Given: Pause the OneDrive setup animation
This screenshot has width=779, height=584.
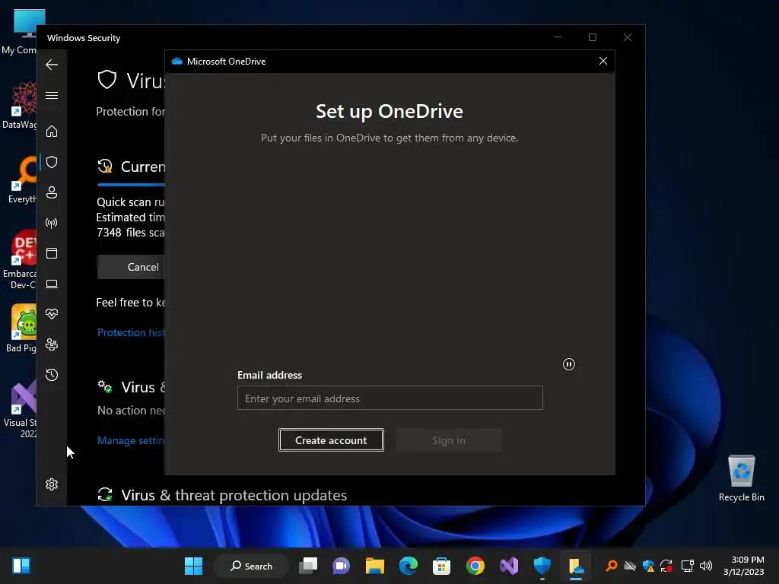Looking at the screenshot, I should 569,364.
